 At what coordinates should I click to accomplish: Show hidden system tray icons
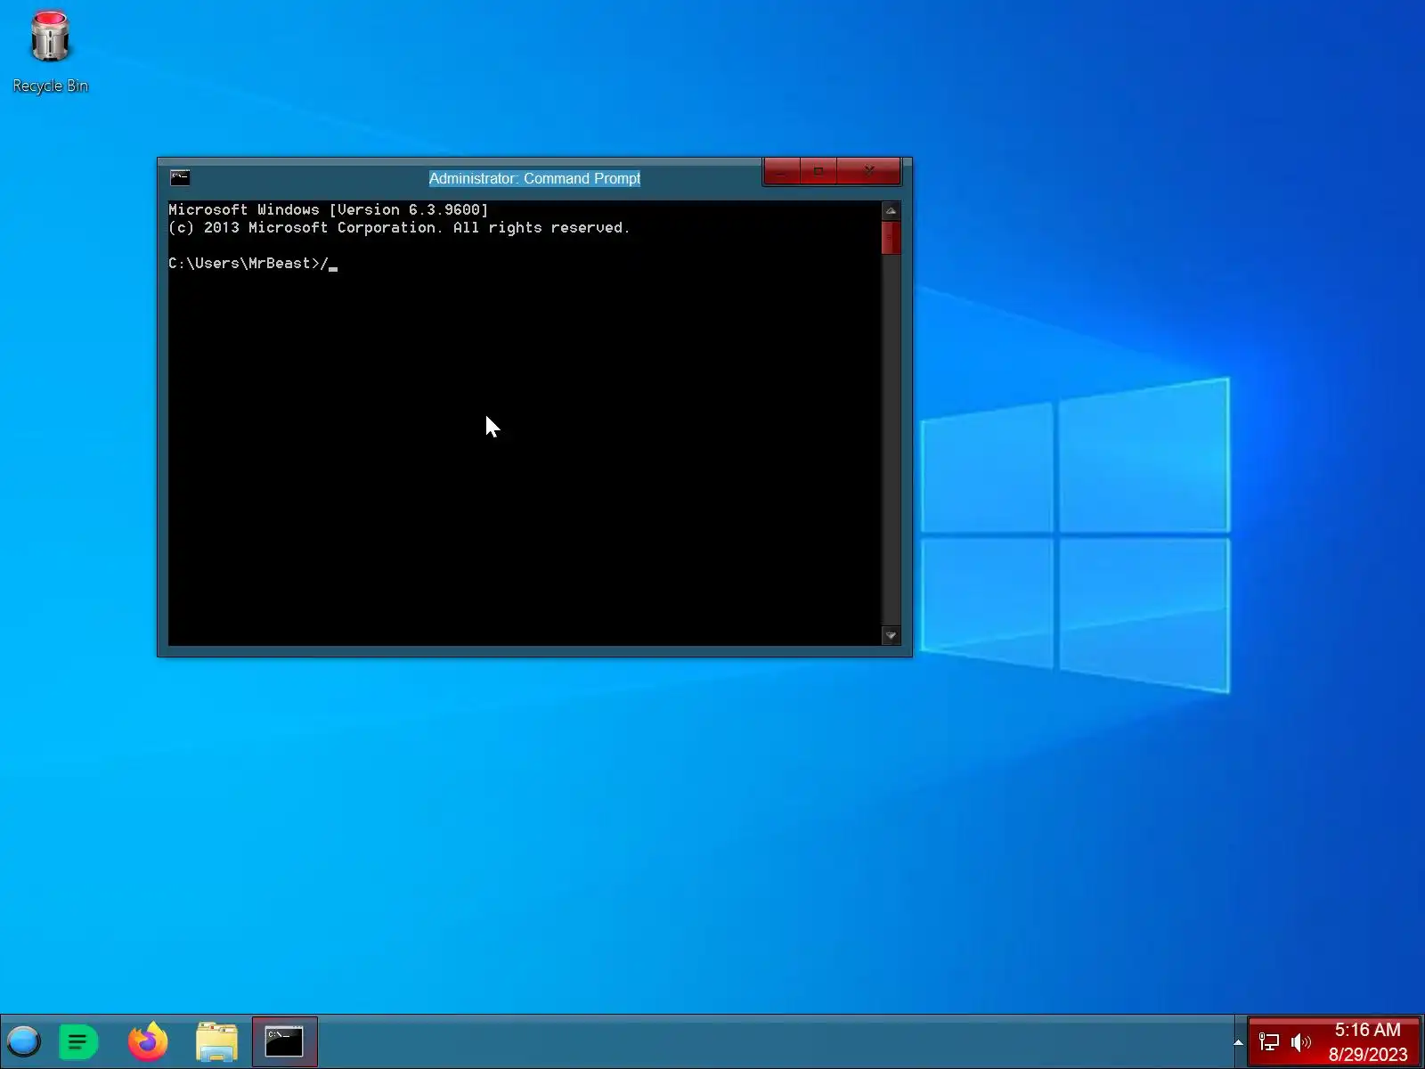click(1238, 1042)
